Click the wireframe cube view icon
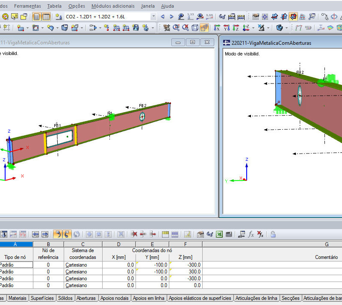The height and width of the screenshot is (305, 342). coord(195,28)
